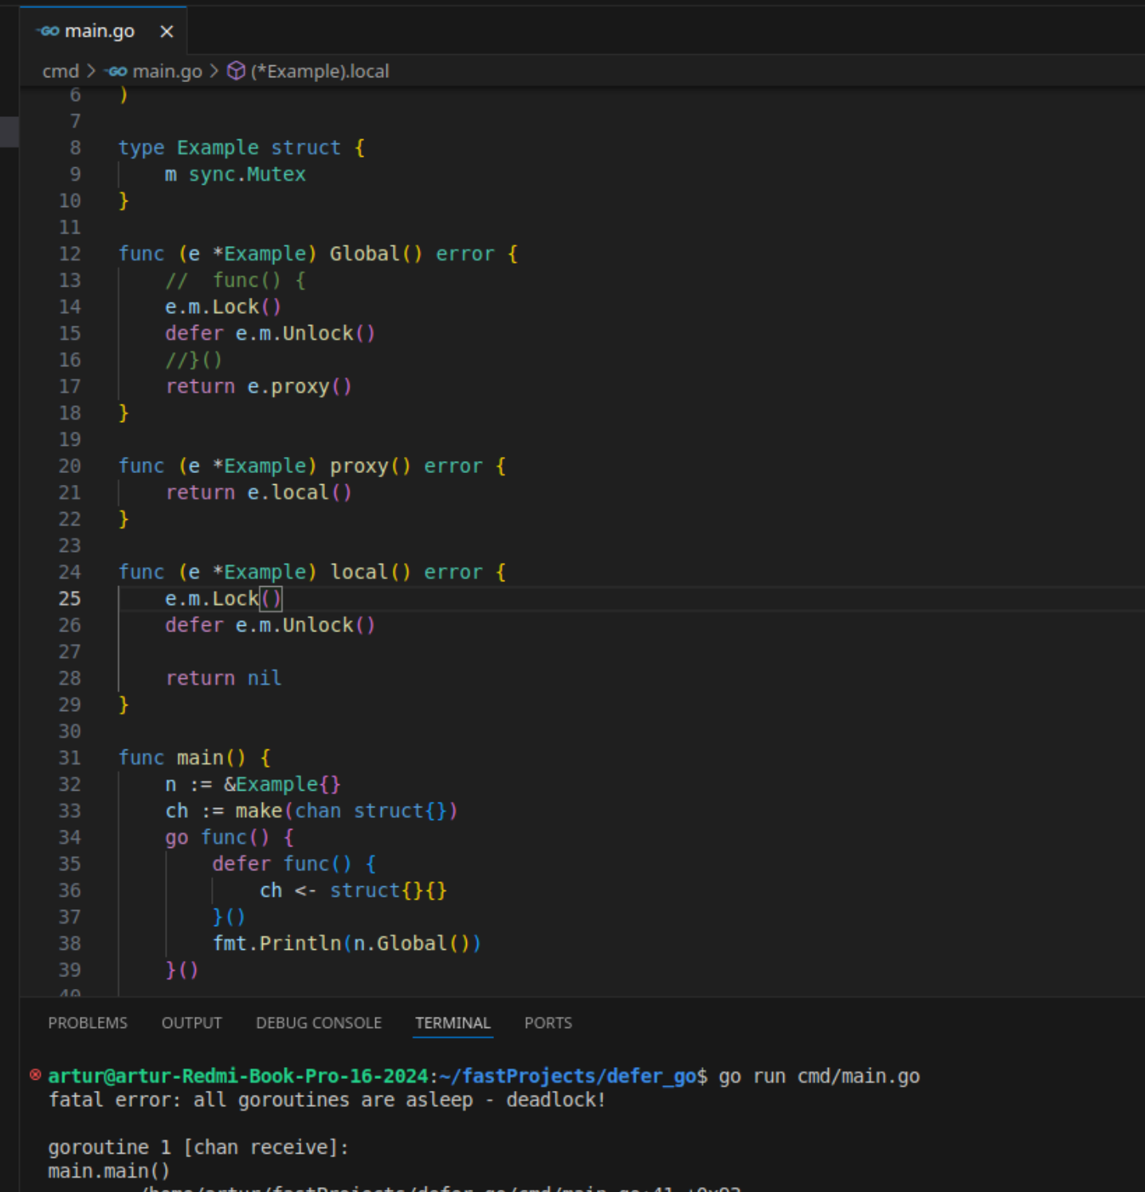1145x1192 pixels.
Task: Click line number 31 in the gutter
Action: point(70,757)
